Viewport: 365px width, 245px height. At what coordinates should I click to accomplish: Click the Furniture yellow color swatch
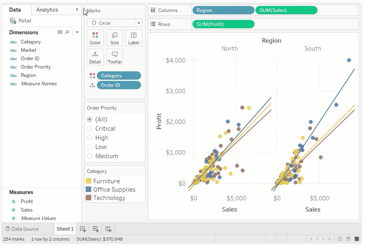[89, 181]
